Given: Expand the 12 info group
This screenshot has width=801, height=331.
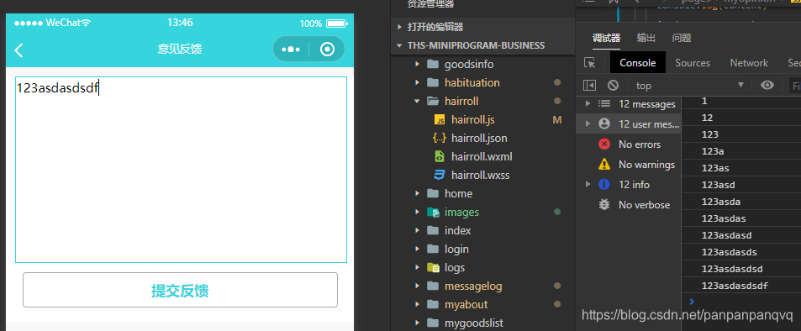Looking at the screenshot, I should 588,184.
